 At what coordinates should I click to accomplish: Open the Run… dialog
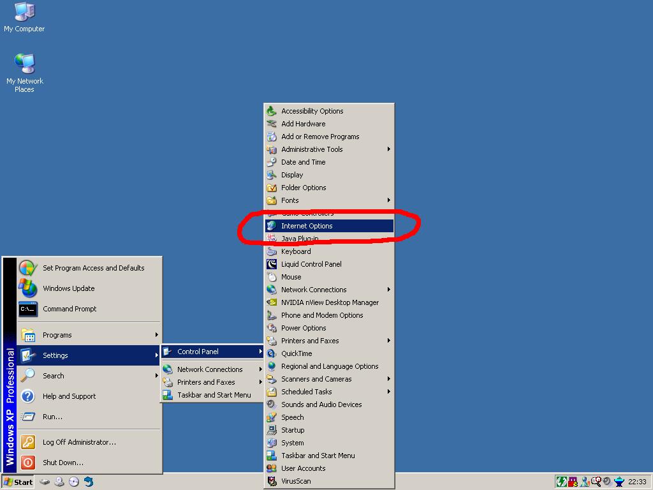pos(89,417)
